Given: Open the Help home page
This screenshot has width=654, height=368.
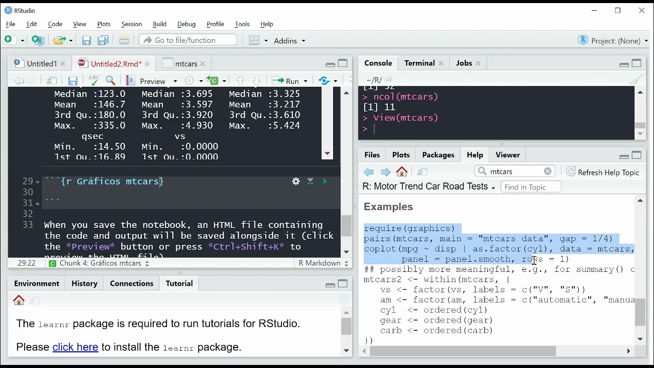Looking at the screenshot, I should coord(402,172).
